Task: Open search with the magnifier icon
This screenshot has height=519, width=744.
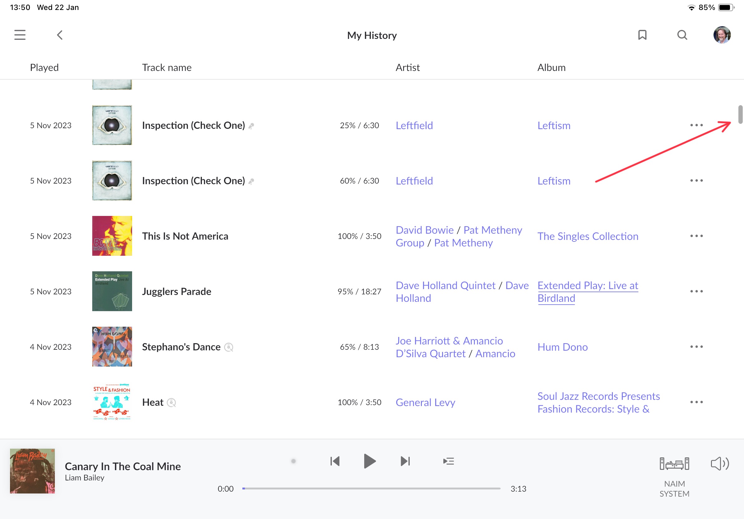Action: click(682, 35)
